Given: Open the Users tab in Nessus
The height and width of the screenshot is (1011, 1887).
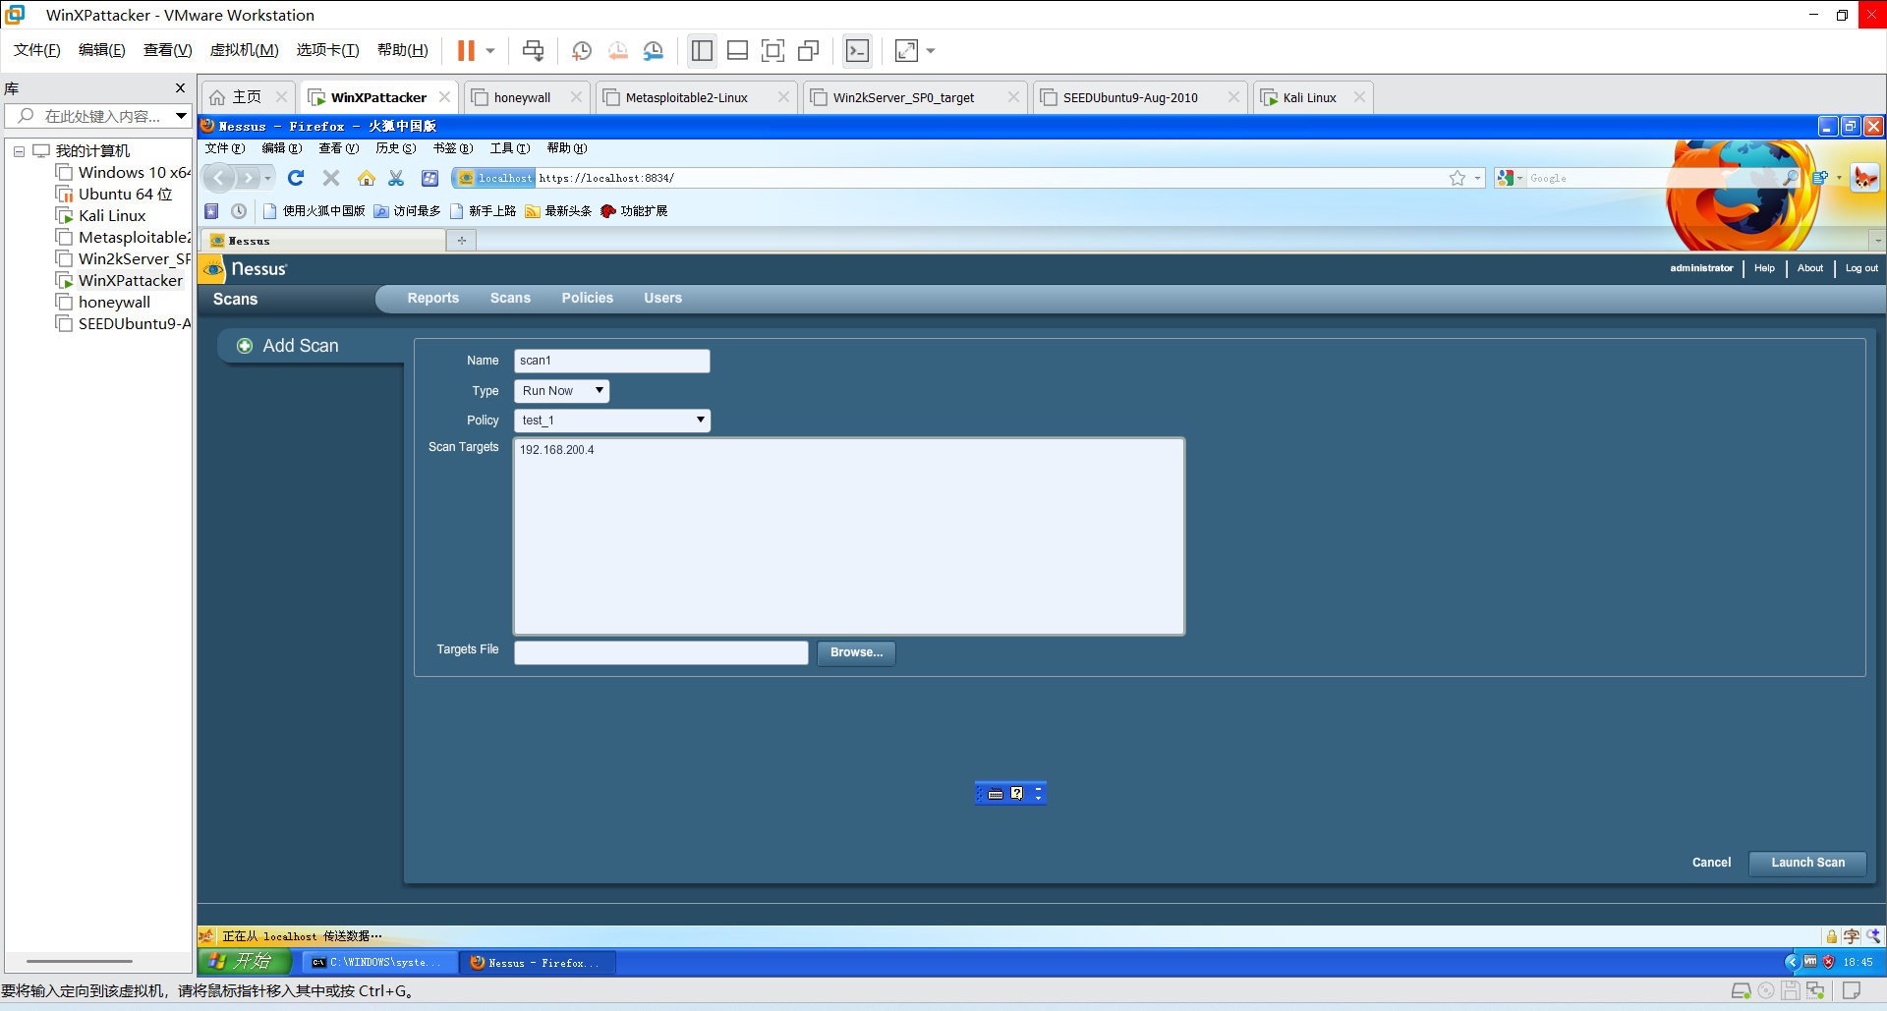Looking at the screenshot, I should click(663, 298).
